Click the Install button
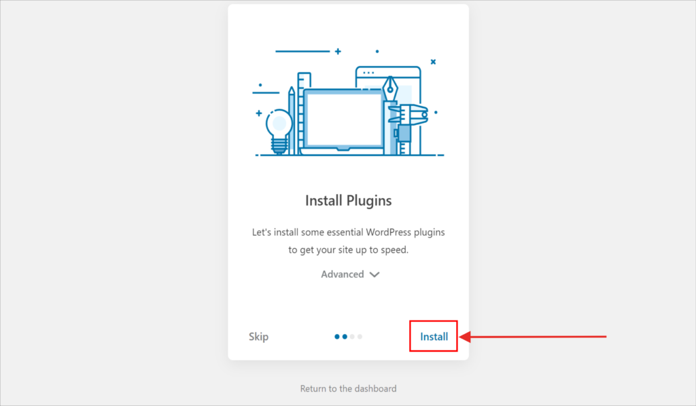Screen dimensions: 696x406 coord(434,336)
